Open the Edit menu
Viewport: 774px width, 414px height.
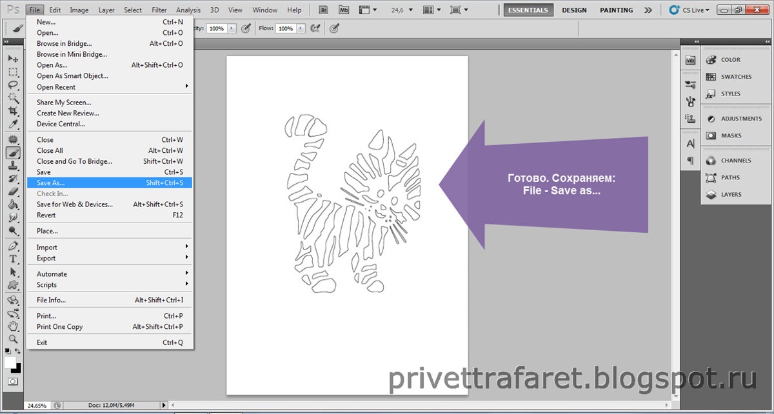(x=55, y=10)
